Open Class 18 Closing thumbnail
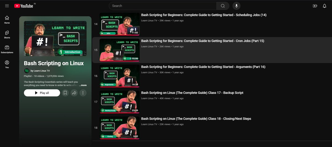 pyautogui.click(x=120, y=128)
